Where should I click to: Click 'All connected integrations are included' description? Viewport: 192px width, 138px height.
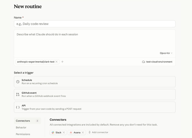[x=103, y=125]
